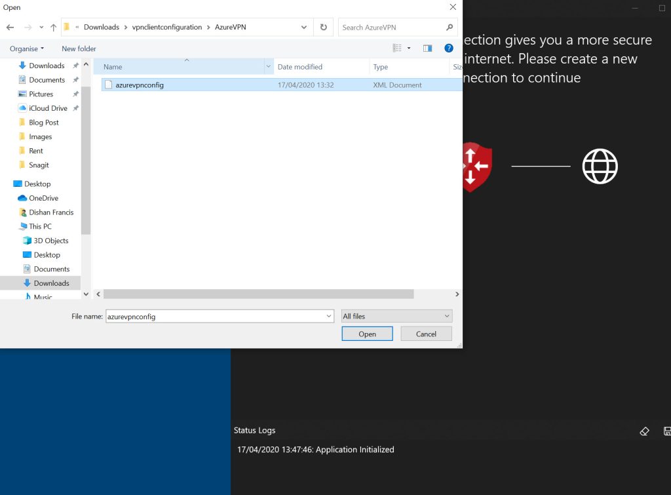Change the folder view with the views icon
This screenshot has height=495, width=671.
tap(397, 48)
